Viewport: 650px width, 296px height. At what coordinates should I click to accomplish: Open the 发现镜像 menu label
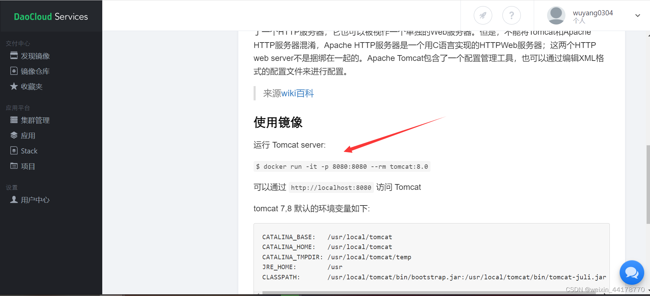(35, 56)
